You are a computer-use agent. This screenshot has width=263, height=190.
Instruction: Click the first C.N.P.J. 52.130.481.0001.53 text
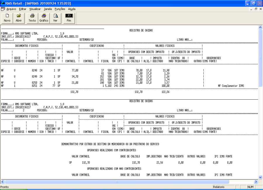(x=61, y=37)
